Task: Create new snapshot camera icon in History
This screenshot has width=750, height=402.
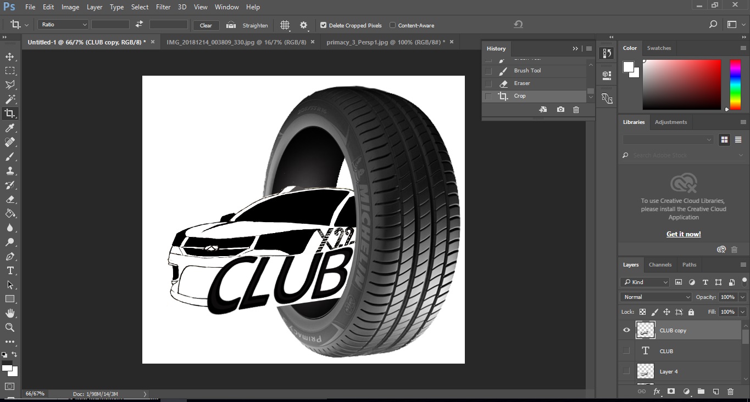Action: (x=560, y=110)
